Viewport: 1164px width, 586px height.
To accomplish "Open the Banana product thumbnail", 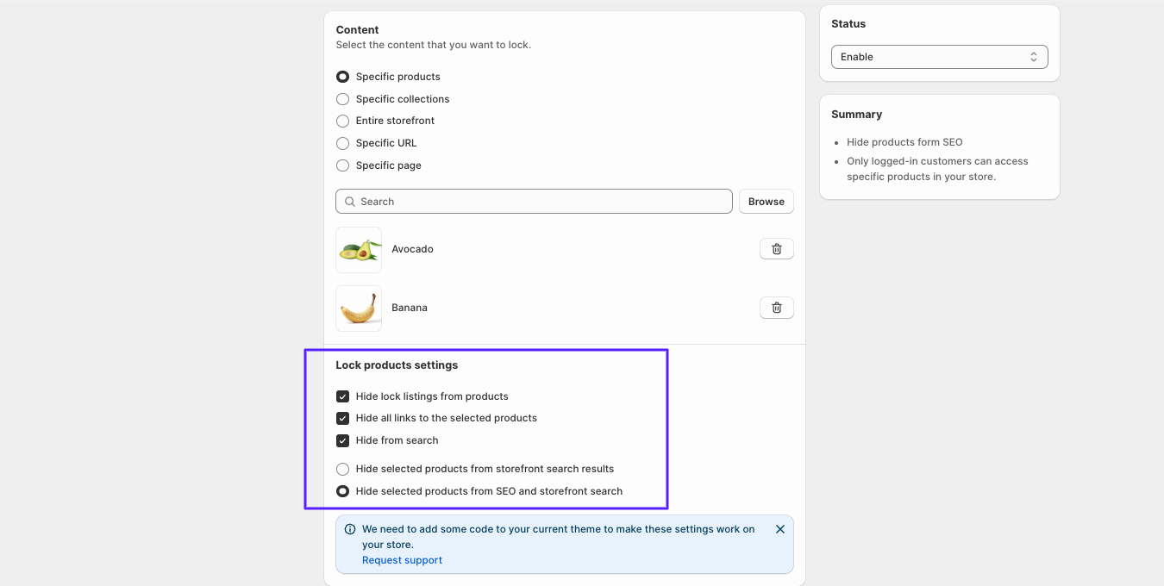I will (359, 309).
